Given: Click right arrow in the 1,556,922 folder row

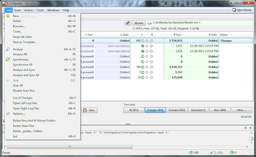Looking at the screenshot, I should pyautogui.click(x=152, y=41).
